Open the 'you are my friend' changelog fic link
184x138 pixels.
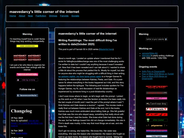[x=27, y=123]
